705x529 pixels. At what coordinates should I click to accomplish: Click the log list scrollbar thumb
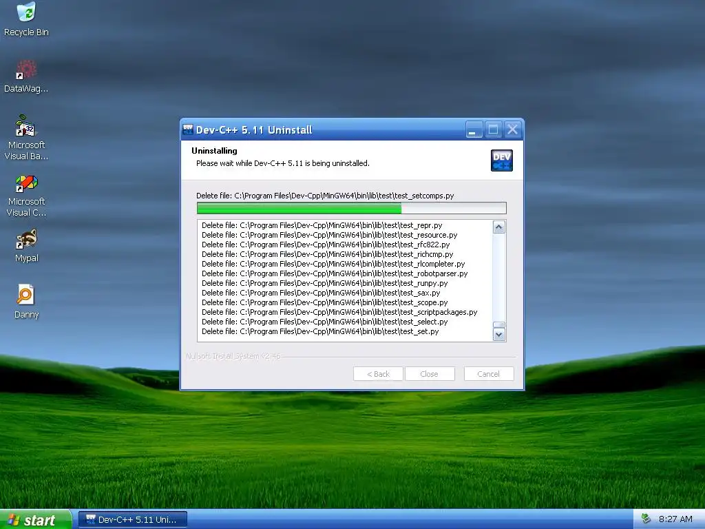[x=499, y=325]
